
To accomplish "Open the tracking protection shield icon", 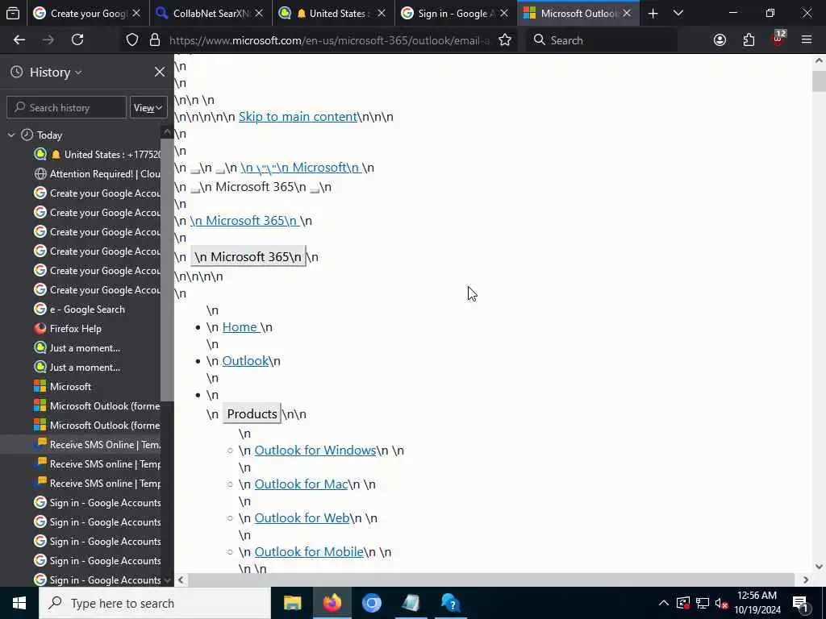I will 132,40.
